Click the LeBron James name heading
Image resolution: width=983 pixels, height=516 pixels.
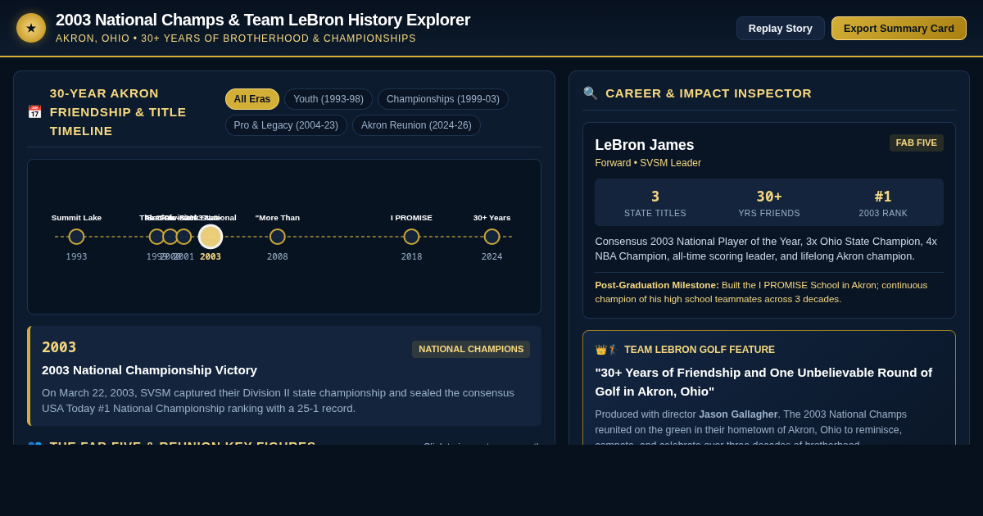click(645, 145)
